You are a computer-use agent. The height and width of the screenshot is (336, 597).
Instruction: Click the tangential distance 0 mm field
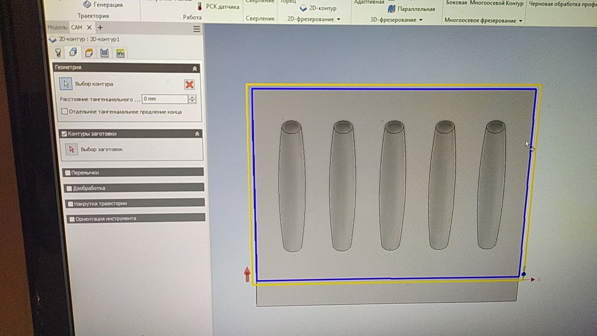(165, 99)
